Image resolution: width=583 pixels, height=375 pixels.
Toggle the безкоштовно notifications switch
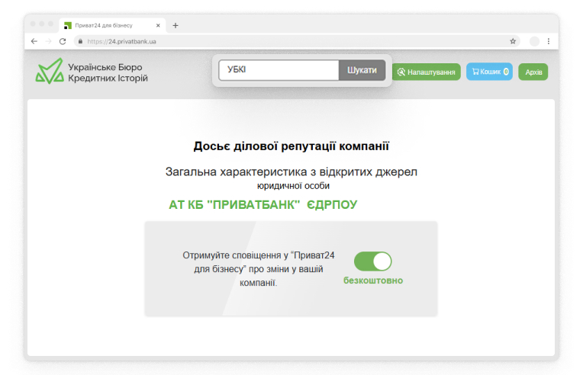click(x=372, y=261)
